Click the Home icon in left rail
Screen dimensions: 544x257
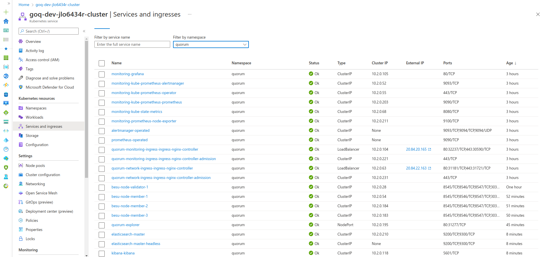point(6,21)
